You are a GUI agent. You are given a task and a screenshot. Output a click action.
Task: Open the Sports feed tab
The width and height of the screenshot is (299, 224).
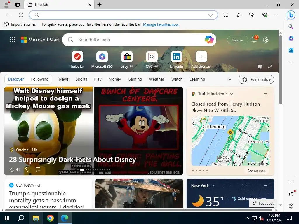(81, 79)
